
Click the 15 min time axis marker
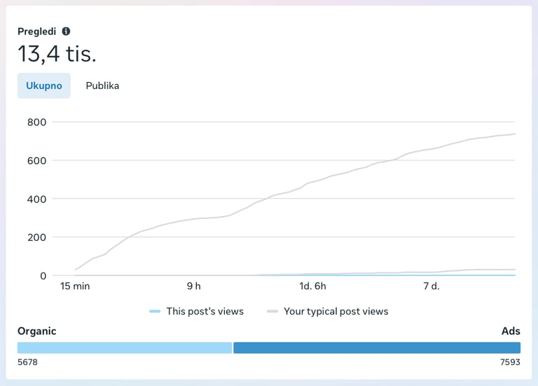pos(75,286)
